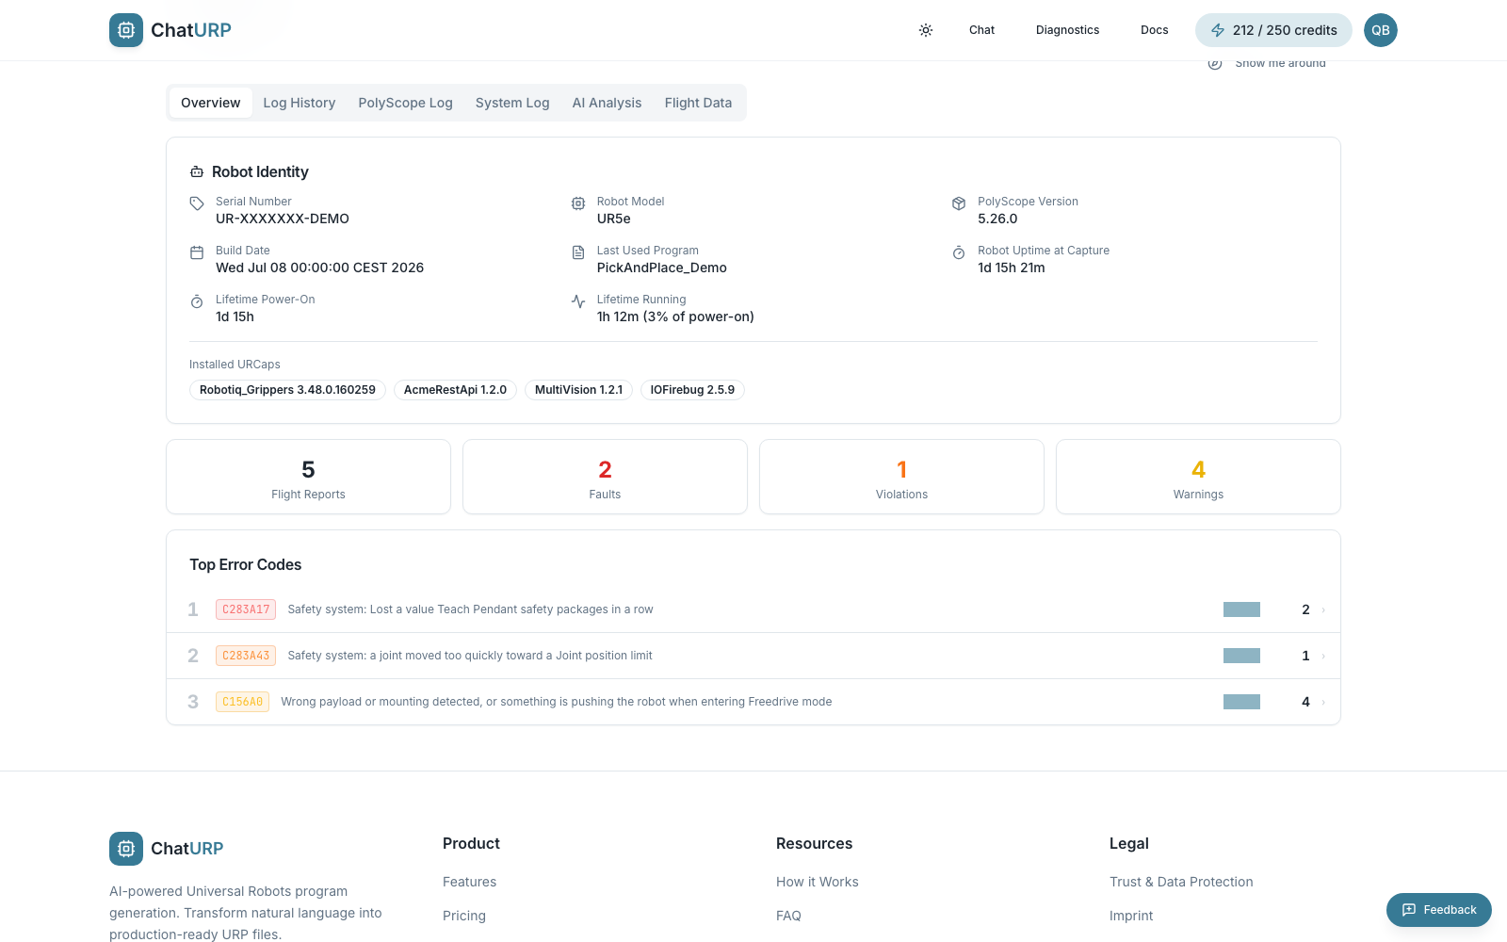Click the PolyScope Version box icon
The width and height of the screenshot is (1507, 942).
(959, 203)
